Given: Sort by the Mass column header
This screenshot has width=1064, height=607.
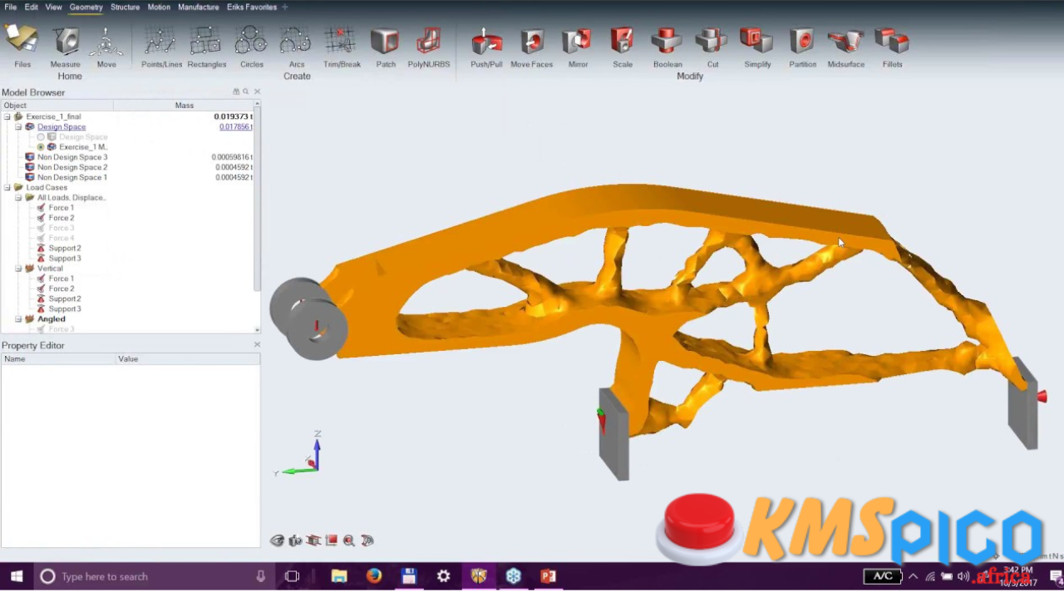Looking at the screenshot, I should 184,106.
